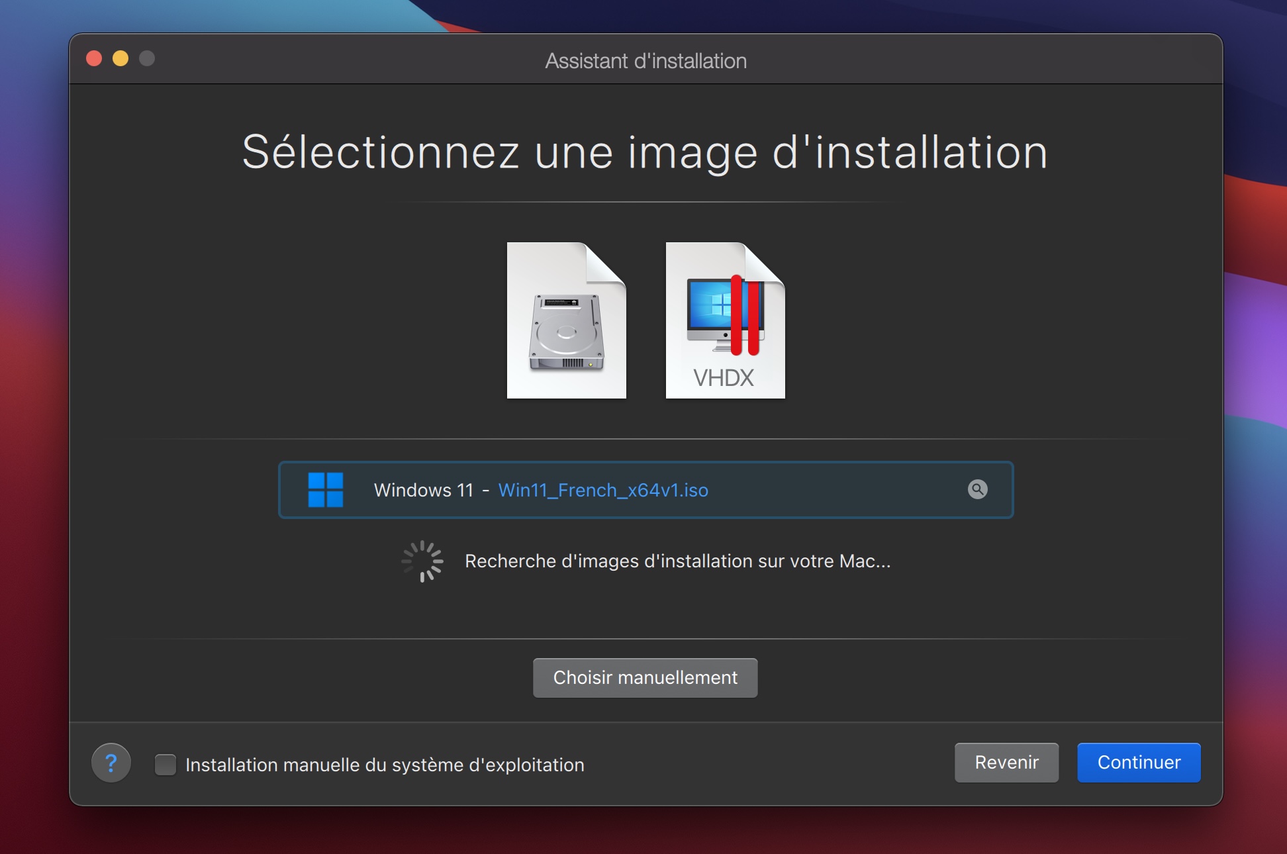Viewport: 1287px width, 854px height.
Task: Click the "Sélectionnez une image d'installation" heading
Action: [645, 152]
